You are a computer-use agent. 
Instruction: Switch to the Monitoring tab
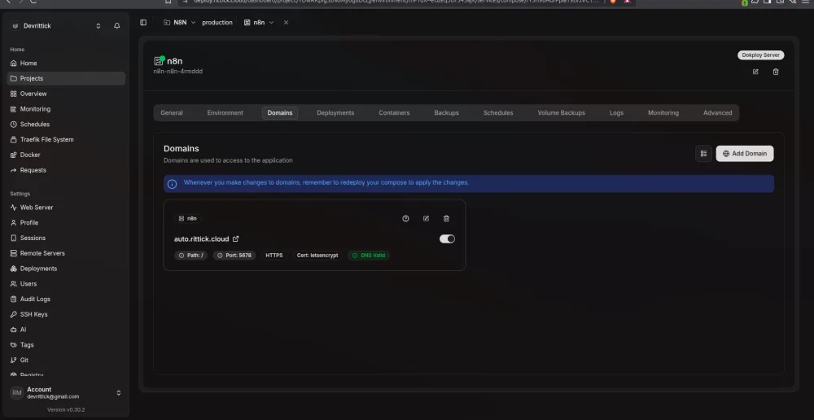[x=663, y=112]
